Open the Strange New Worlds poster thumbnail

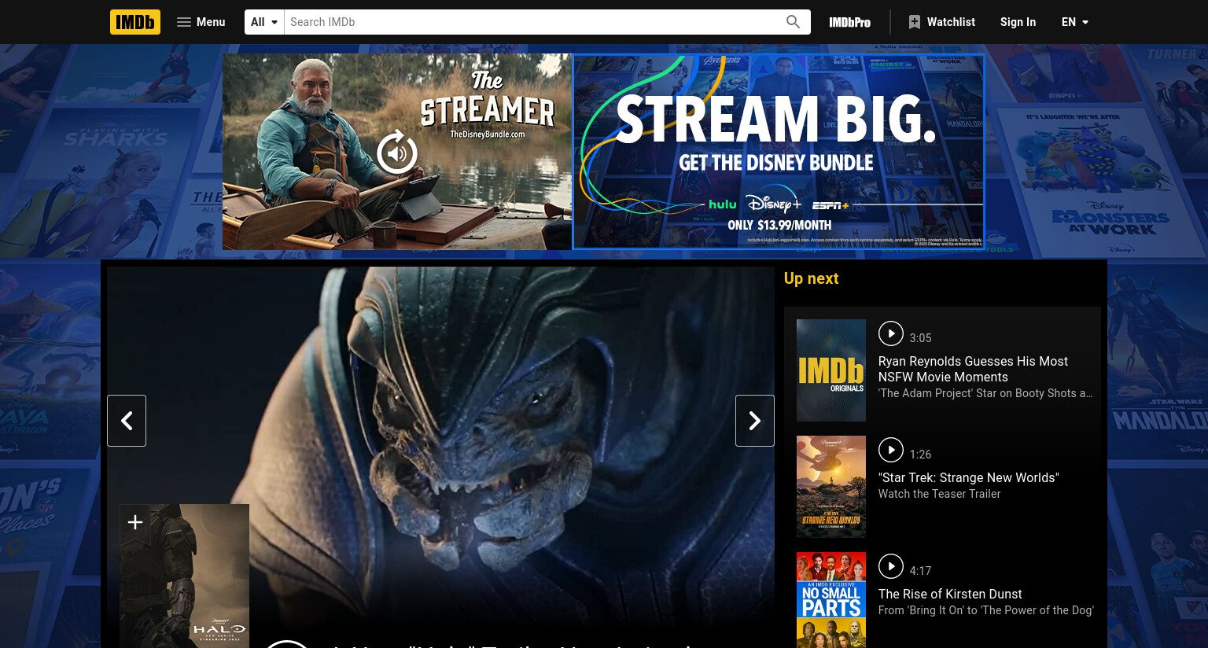[x=831, y=487]
